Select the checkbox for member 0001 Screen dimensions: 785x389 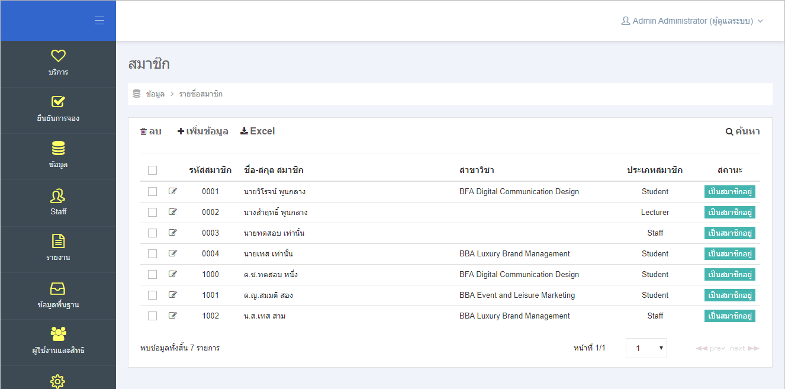152,192
